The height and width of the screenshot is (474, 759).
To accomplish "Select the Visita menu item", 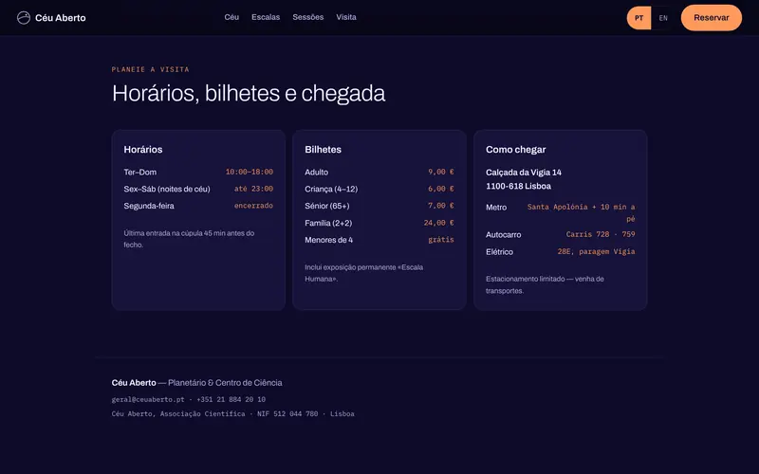I will [x=346, y=17].
